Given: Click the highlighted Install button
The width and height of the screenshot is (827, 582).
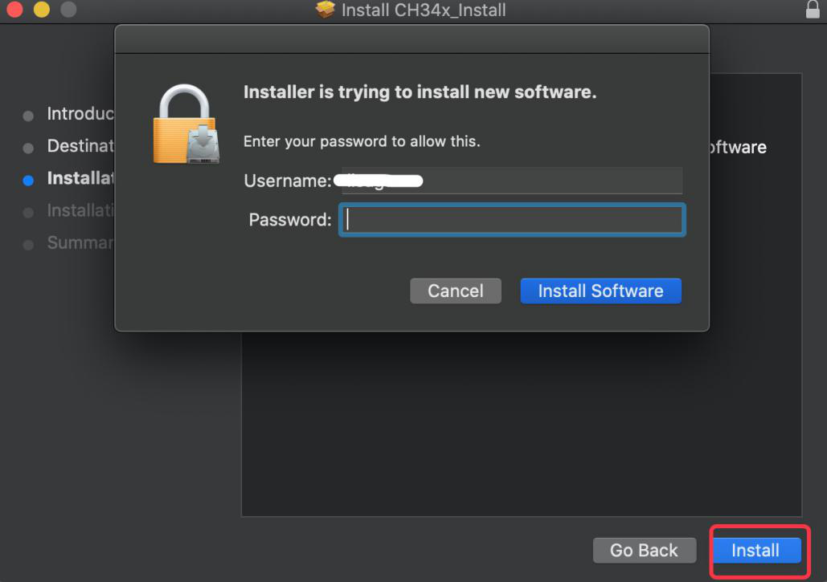Looking at the screenshot, I should pos(755,551).
